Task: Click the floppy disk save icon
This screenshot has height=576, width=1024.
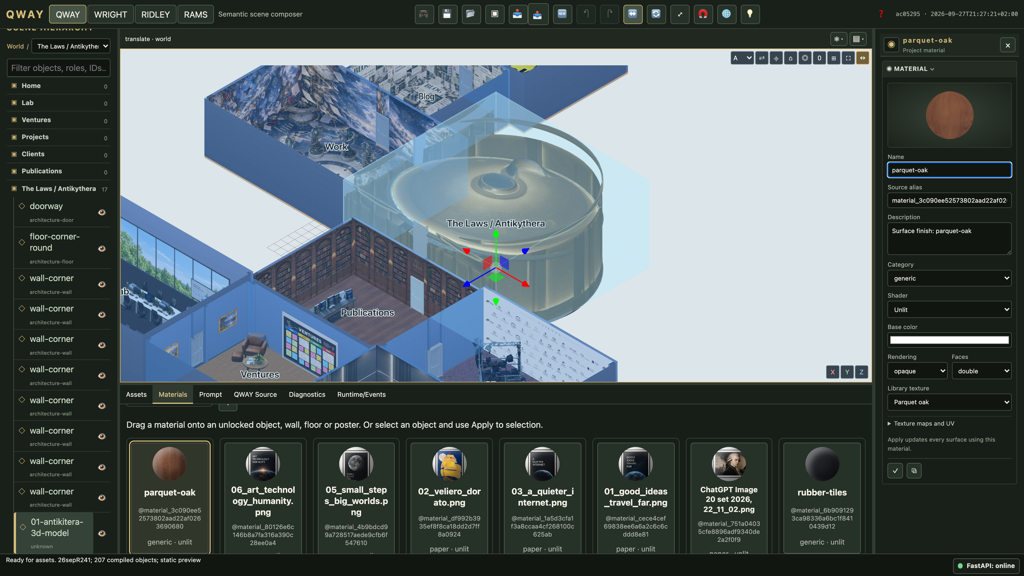Action: (x=447, y=14)
